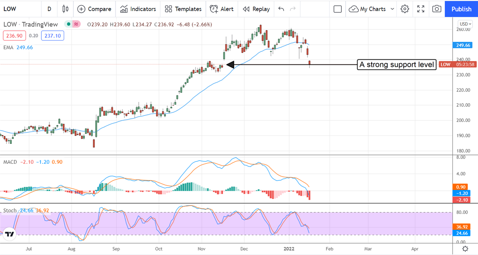Open the candlestick chart style selector
This screenshot has width=478, height=255.
tap(66, 9)
